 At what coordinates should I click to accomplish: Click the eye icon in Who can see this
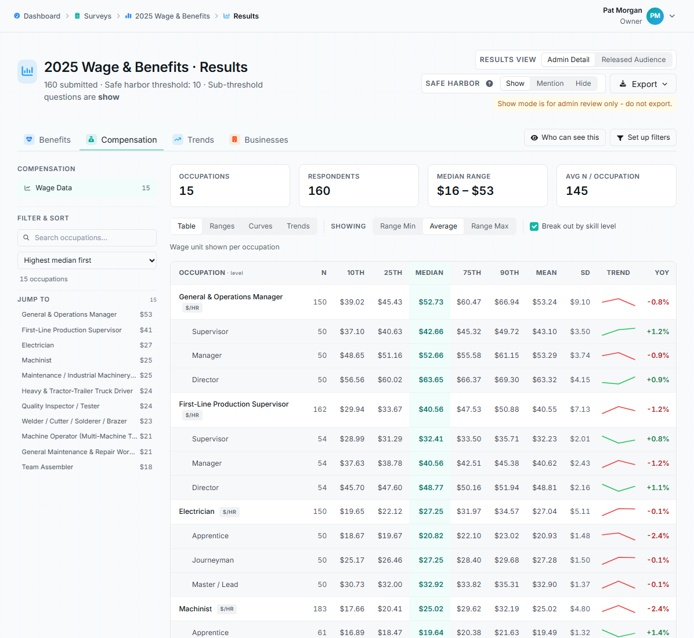(x=534, y=137)
